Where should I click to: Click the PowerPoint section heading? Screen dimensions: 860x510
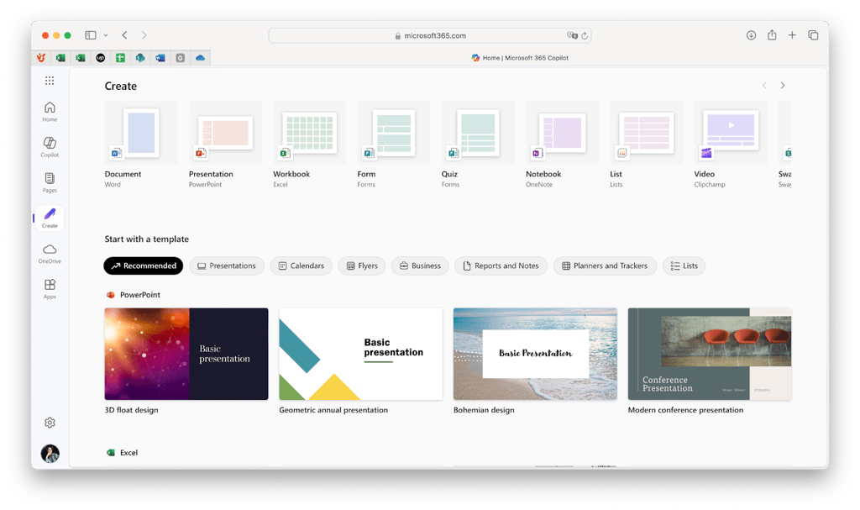(140, 295)
